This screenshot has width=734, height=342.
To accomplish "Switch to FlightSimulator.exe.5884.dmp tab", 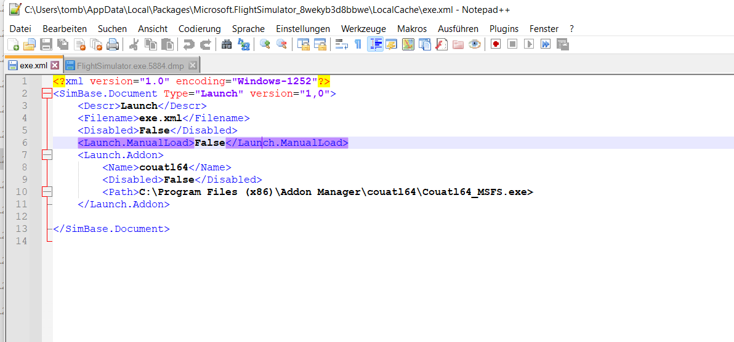I will (x=130, y=66).
